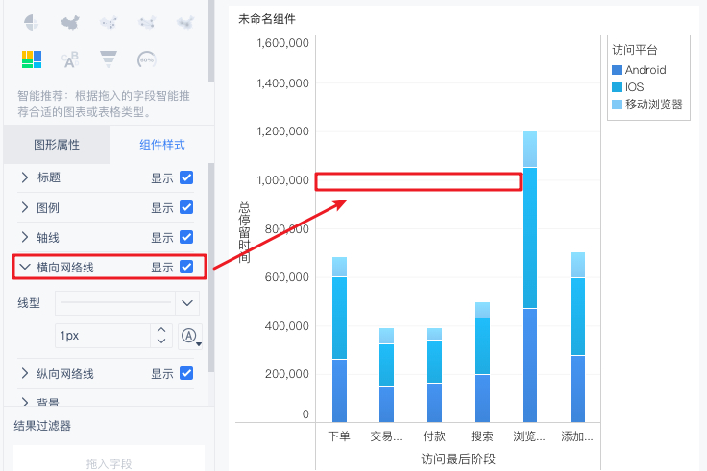Screen dimensions: 707x471
Task: Select the pie chart type icon
Action: (31, 22)
